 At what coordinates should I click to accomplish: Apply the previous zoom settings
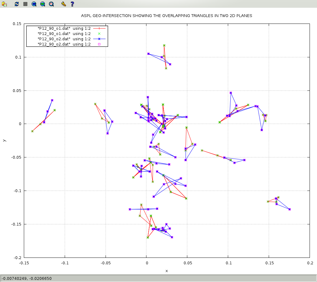(34, 4)
